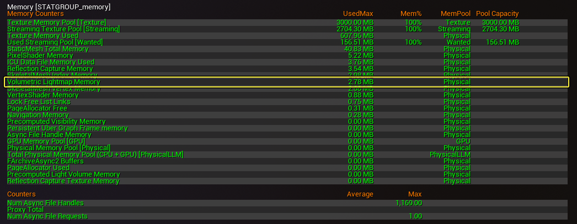Image resolution: width=577 pixels, height=224 pixels.
Task: Select the StaticMesh Total Memory row
Action: pos(287,49)
